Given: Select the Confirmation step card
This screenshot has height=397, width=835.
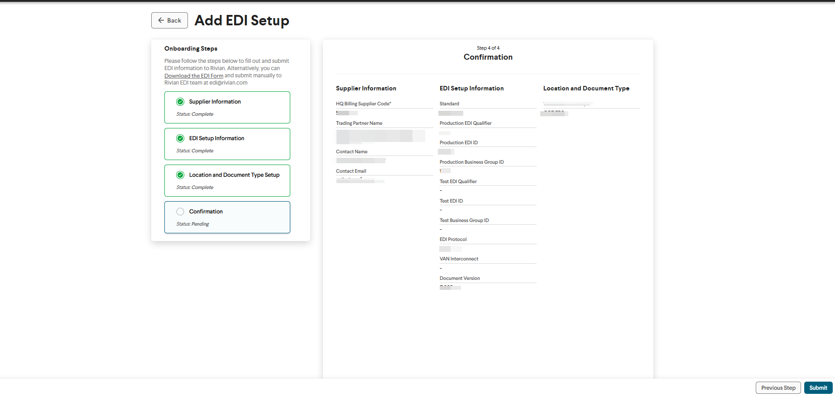Looking at the screenshot, I should [x=227, y=217].
